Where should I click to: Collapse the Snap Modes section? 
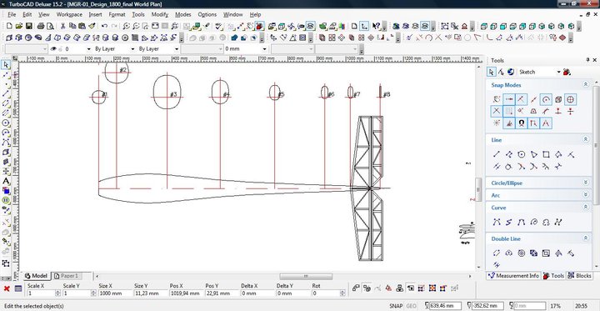tap(585, 85)
